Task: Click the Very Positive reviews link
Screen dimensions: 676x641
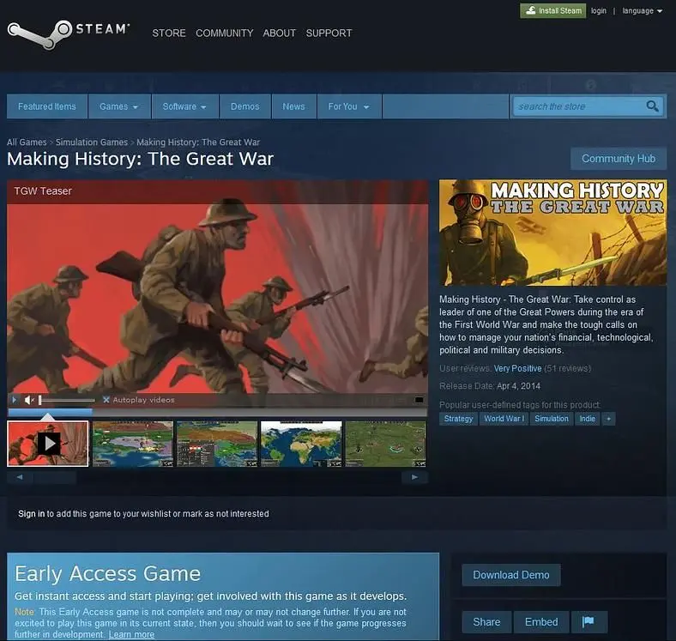Action: point(518,368)
